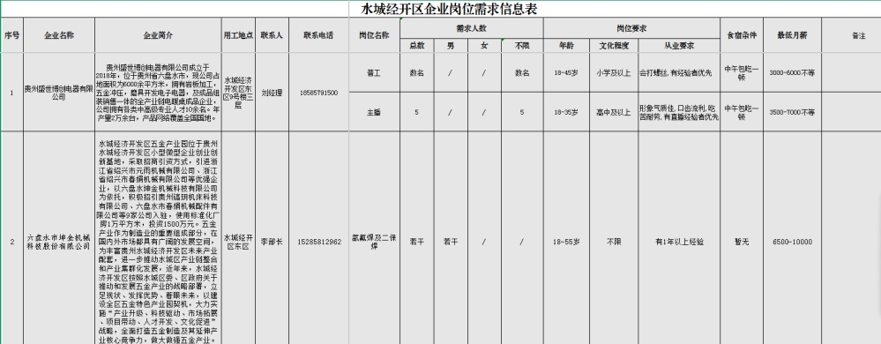Select the 女 sub-header cell
Screen dimensions: 881x344
(x=484, y=46)
